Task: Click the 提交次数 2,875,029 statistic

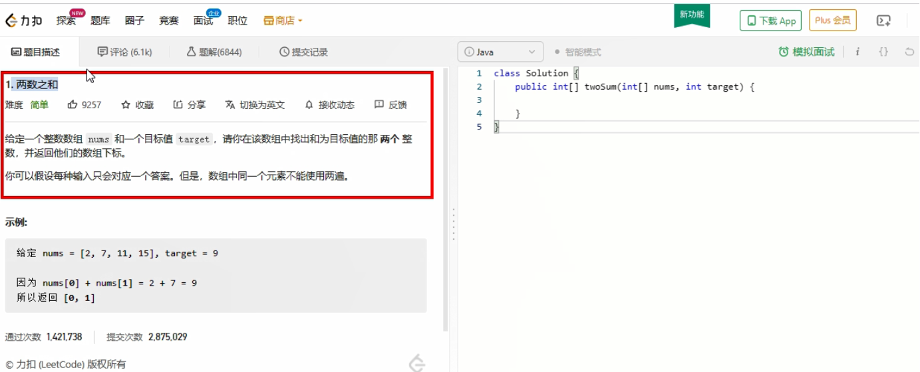Action: click(147, 337)
